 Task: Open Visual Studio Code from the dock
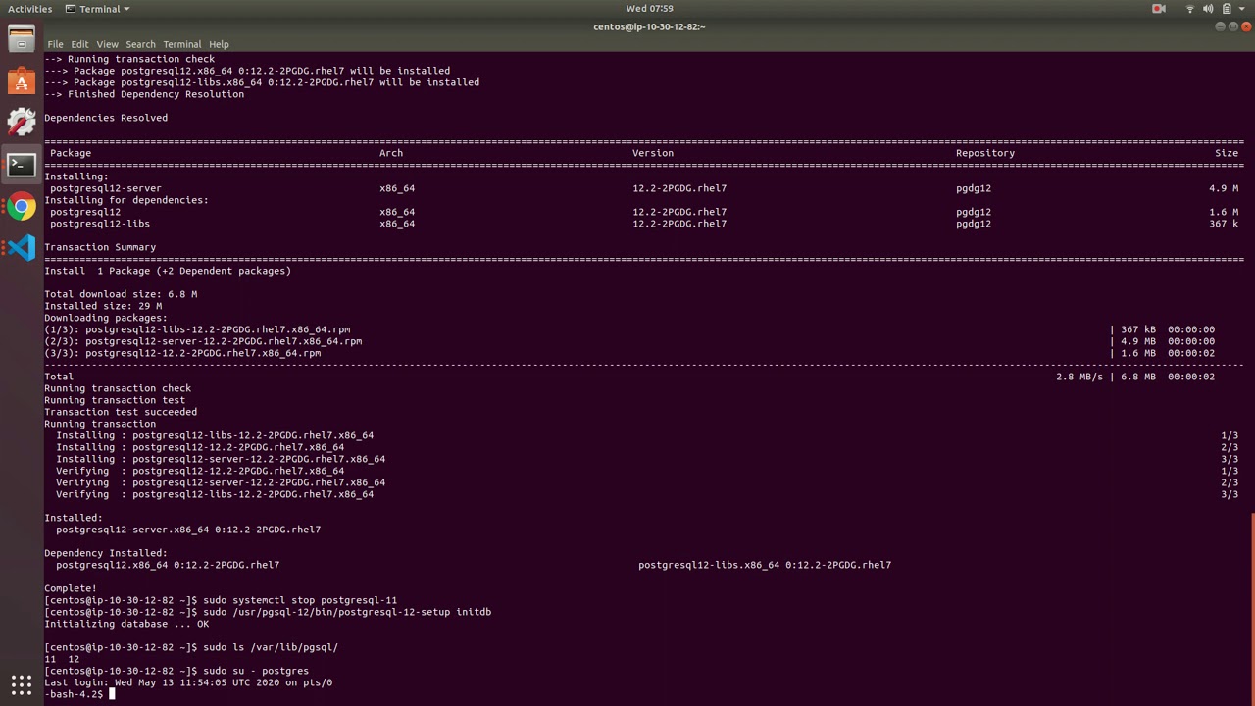pos(21,248)
